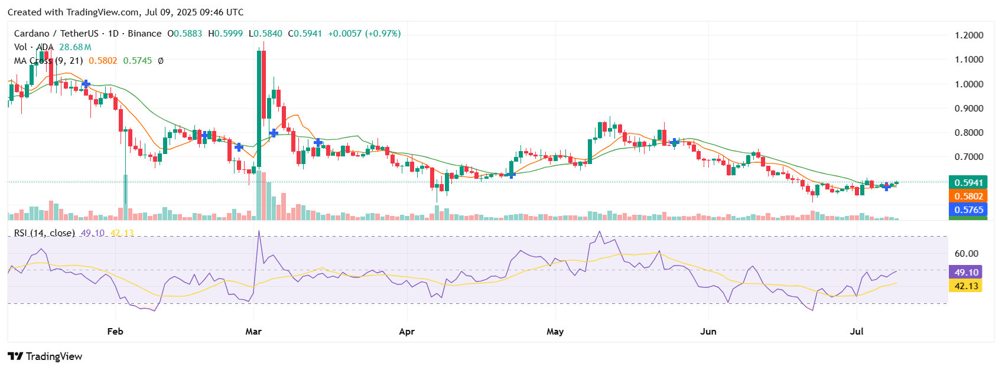Screen dimensions: 1002x370
Task: Click the ø symbol in MA Cross legend
Action: pyautogui.click(x=160, y=61)
